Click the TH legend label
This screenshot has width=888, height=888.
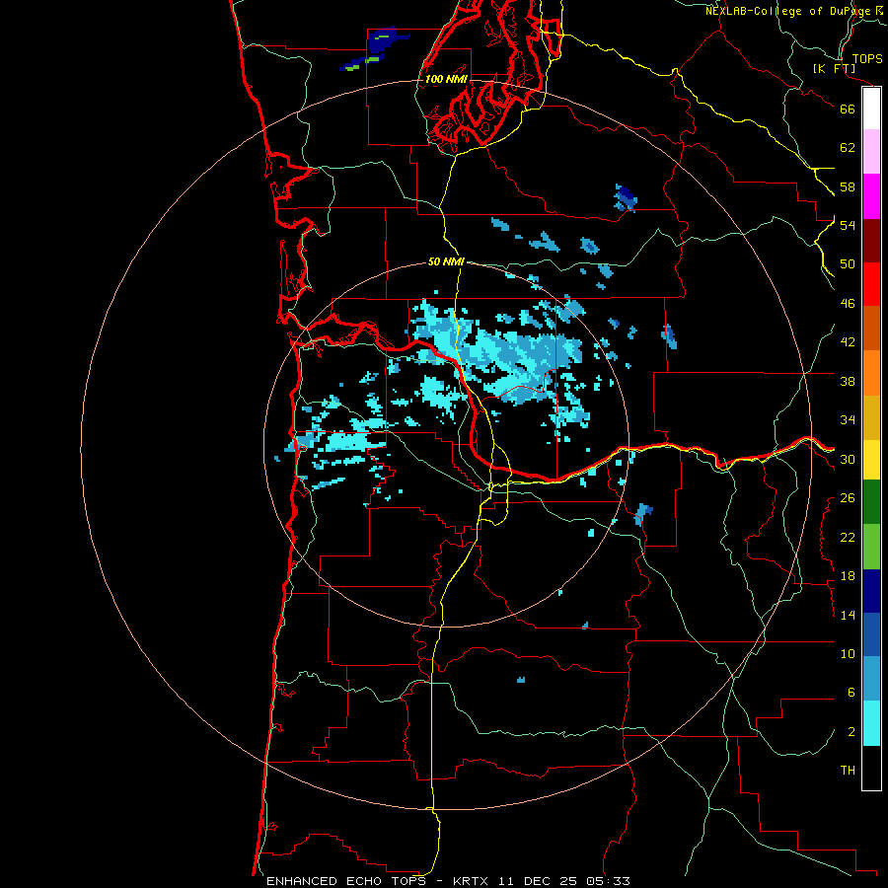pyautogui.click(x=848, y=771)
